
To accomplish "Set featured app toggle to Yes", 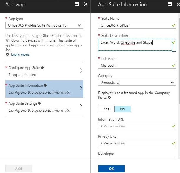I will (x=106, y=109).
